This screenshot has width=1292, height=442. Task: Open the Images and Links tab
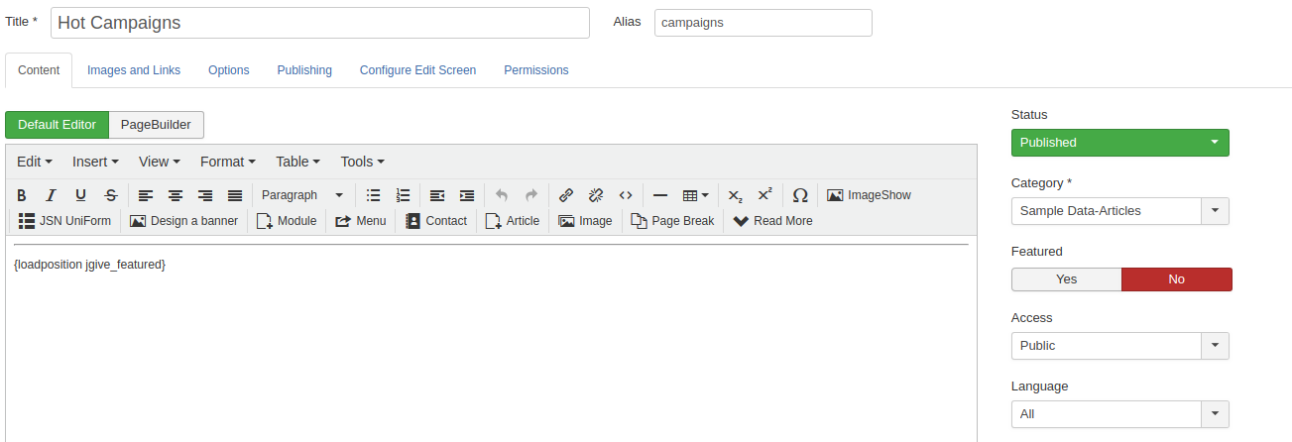(134, 70)
